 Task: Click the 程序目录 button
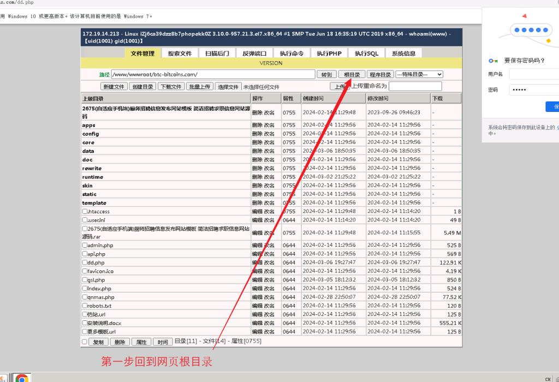click(x=380, y=75)
